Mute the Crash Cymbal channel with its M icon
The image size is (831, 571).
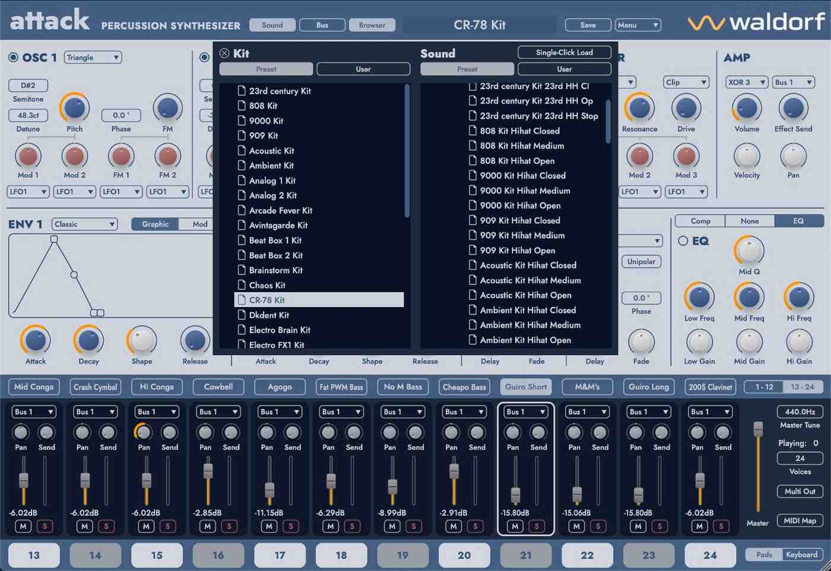tap(84, 526)
